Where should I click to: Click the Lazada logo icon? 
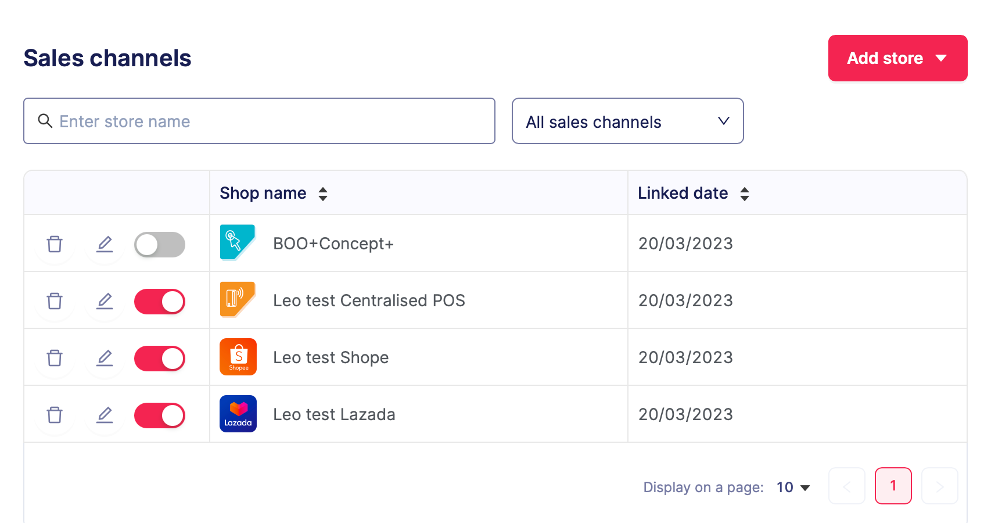coord(238,414)
